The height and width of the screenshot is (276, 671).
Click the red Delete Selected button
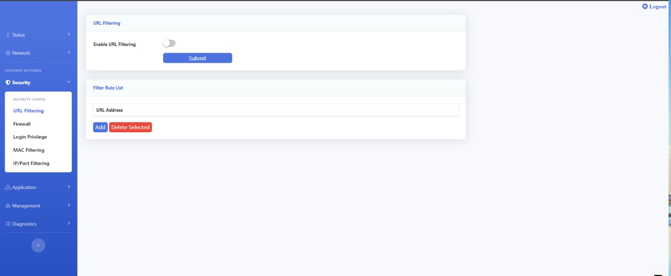click(x=130, y=127)
